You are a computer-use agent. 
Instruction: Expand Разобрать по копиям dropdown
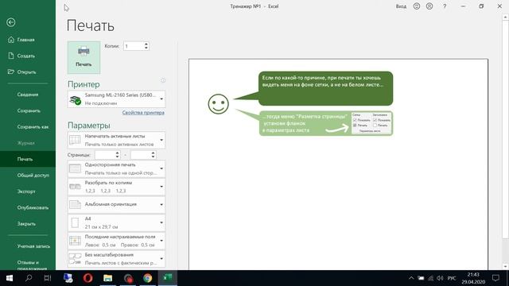116,187
